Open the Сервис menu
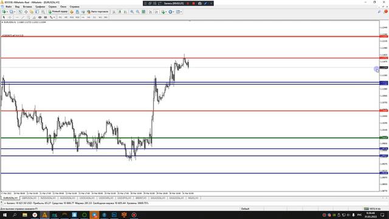 (52, 7)
